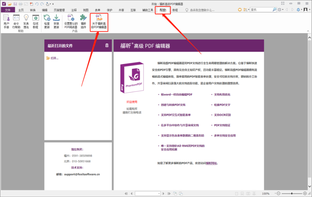Screen dimensions: 312x197
Task: Select single page view mode in status bar
Action: pos(237,193)
